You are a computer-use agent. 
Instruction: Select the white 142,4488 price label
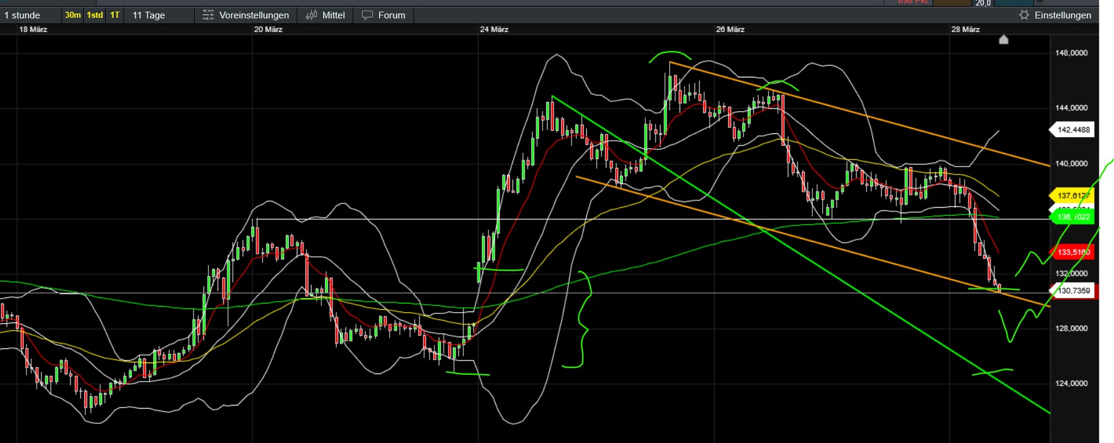coord(1073,130)
